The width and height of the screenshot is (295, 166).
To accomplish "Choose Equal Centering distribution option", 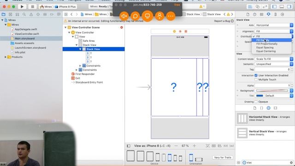I will click(271, 51).
